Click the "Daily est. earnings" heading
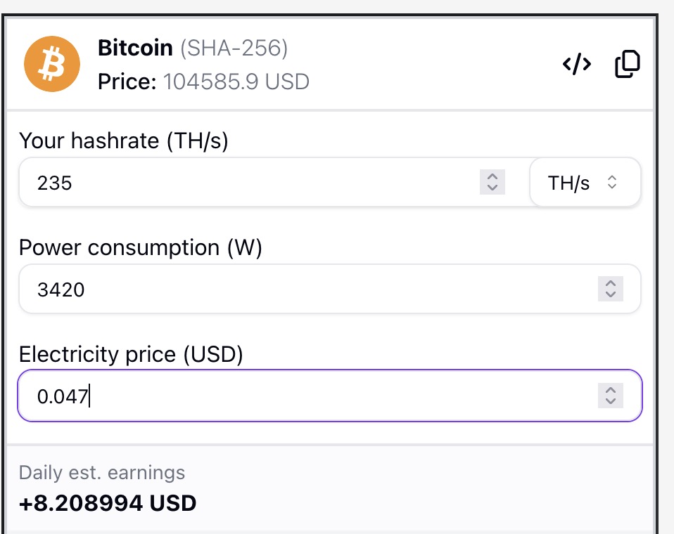The height and width of the screenshot is (534, 674). [x=102, y=473]
